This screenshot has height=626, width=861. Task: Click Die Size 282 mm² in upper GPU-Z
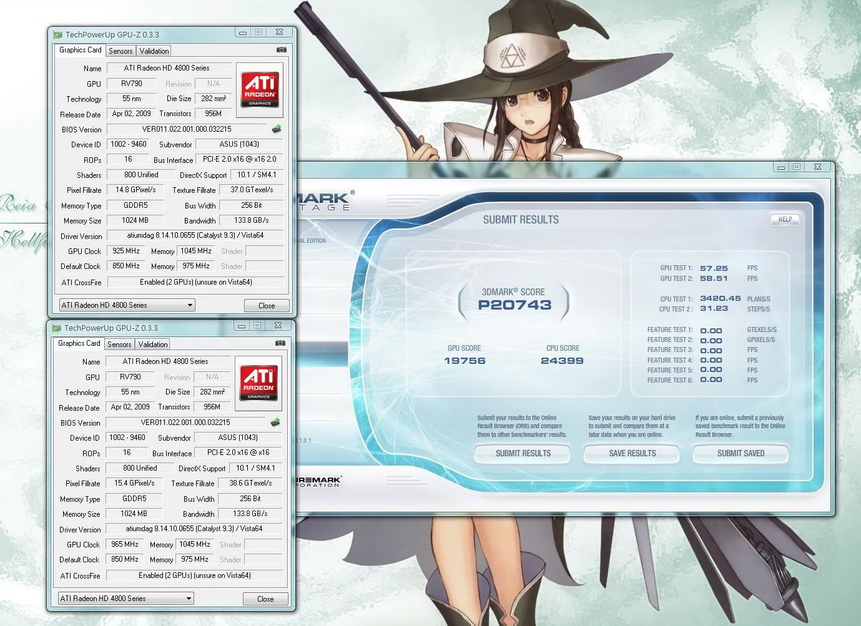tap(214, 99)
